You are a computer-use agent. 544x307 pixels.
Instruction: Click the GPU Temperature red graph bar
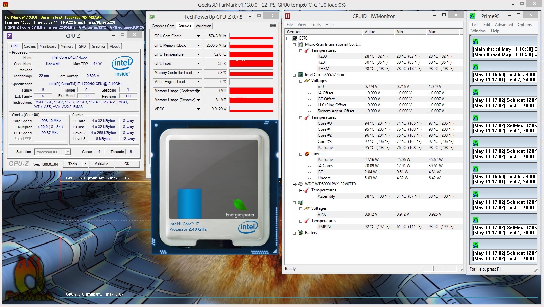(x=251, y=54)
